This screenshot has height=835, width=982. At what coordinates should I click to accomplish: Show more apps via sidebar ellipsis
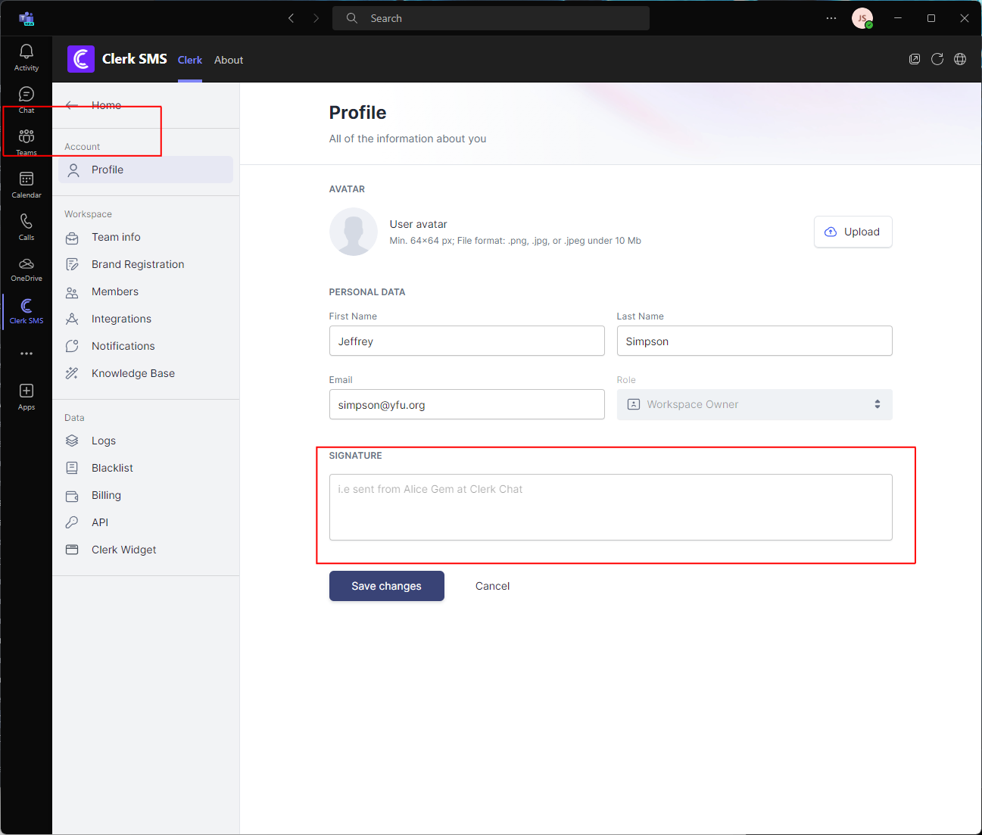click(x=26, y=354)
